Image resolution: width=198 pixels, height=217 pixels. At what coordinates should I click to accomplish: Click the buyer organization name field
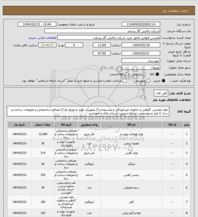[x=102, y=31]
